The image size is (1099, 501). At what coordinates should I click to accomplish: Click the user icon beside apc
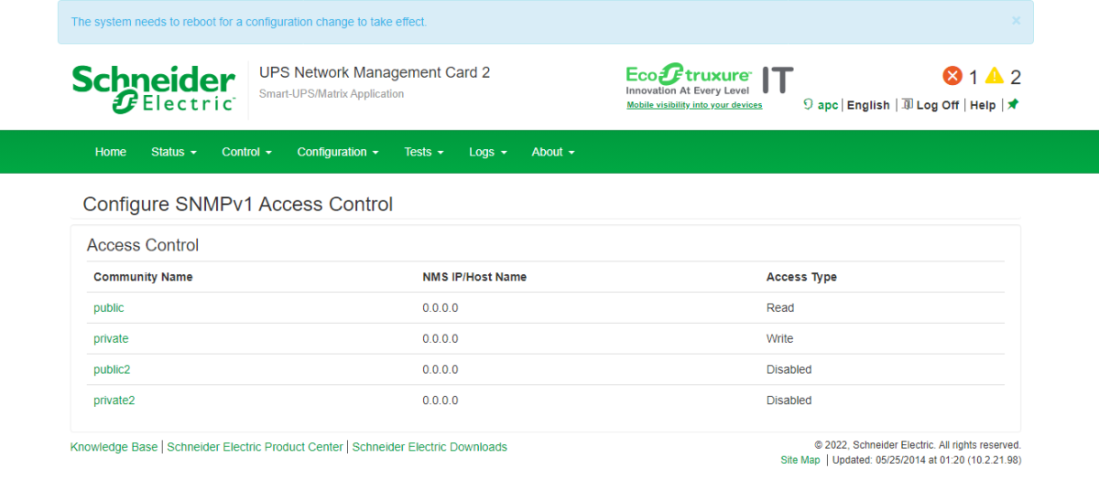pyautogui.click(x=808, y=104)
